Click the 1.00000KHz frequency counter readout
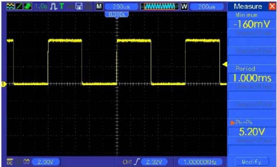 (x=200, y=162)
